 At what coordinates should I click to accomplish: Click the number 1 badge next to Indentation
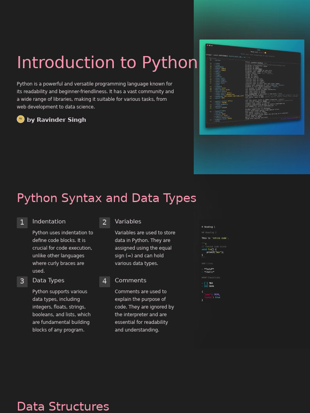pos(22,223)
